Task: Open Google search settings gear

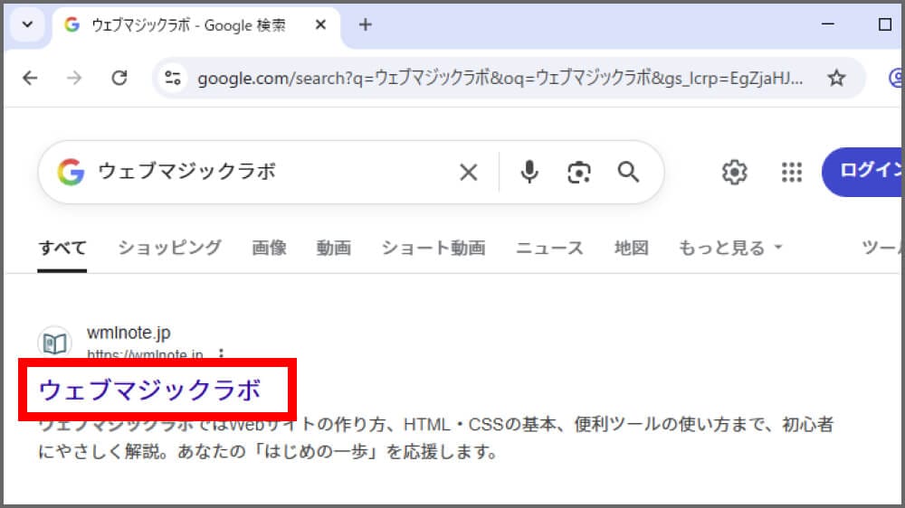Action: pos(734,172)
